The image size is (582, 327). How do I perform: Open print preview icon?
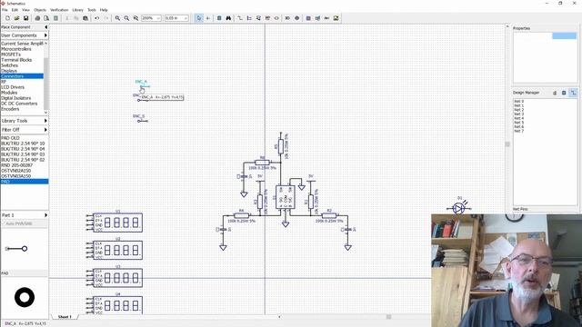[46, 18]
